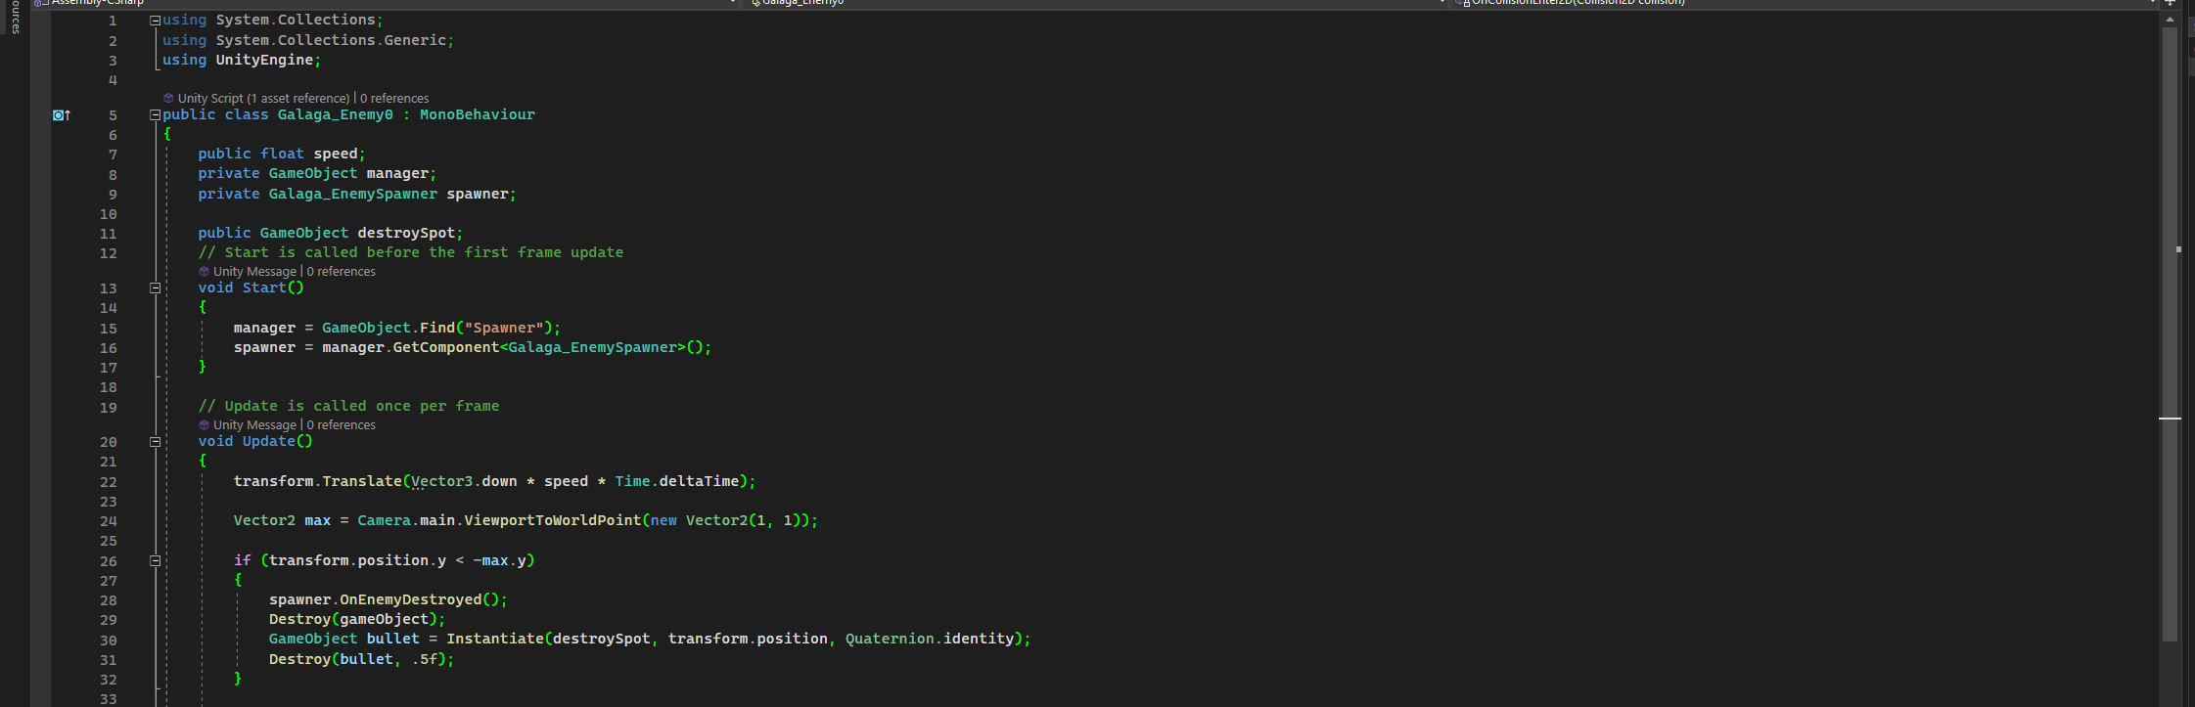This screenshot has width=2195, height=707.
Task: Click 'Unity Script (1 asset reference)' CodeLens text
Action: click(263, 99)
